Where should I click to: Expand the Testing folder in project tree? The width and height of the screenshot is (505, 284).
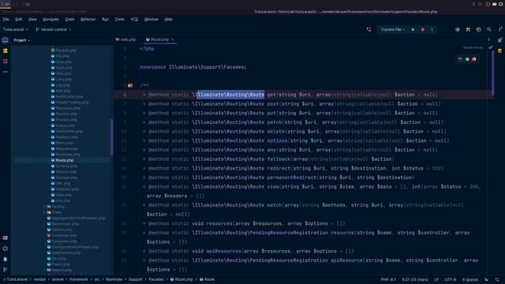click(44, 207)
